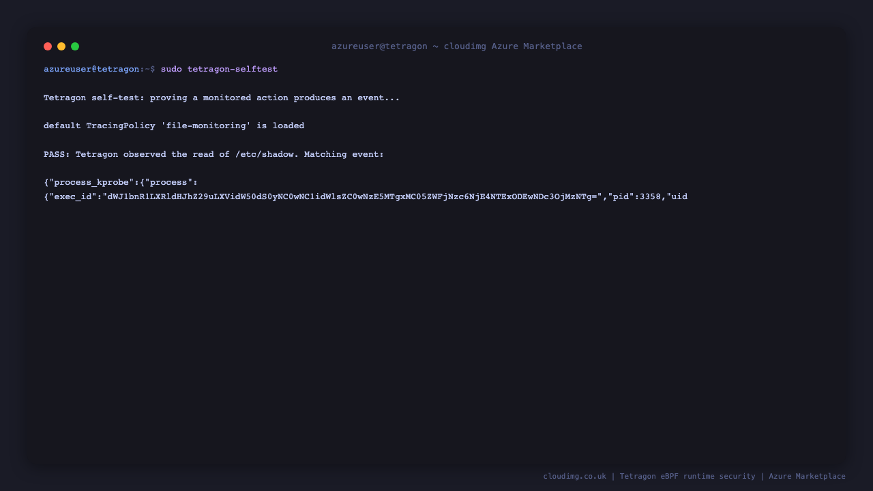This screenshot has height=491, width=873.
Task: Click the word 'loaded' in output
Action: (288, 126)
